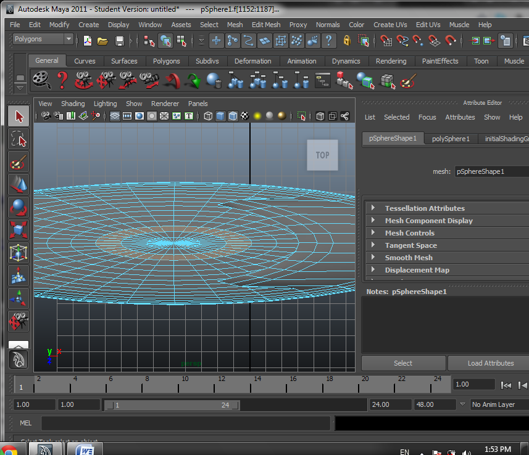Screen dimensions: 529x455
Task: Click the mesh name field pSphereShape1
Action: coord(492,171)
